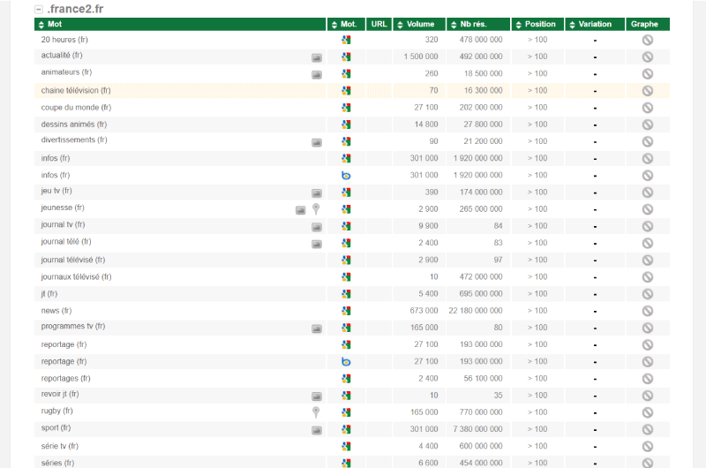The height and width of the screenshot is (468, 706).
Task: Click image icon in jeunesse row
Action: tap(300, 210)
